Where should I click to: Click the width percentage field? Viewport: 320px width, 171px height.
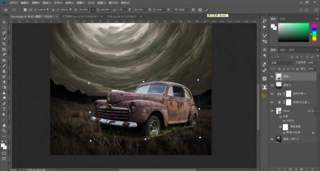[x=84, y=10]
